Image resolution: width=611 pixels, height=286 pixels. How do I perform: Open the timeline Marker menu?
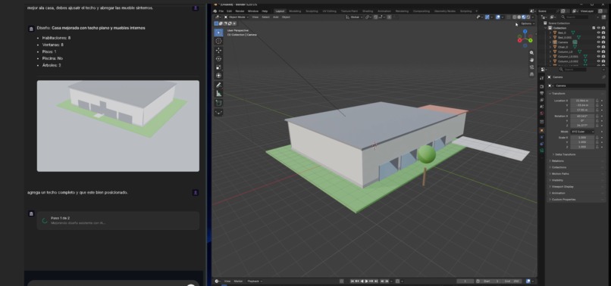click(x=238, y=281)
